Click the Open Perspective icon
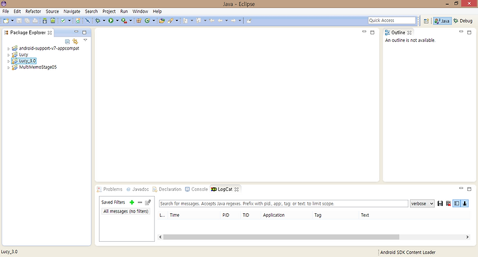 point(426,21)
